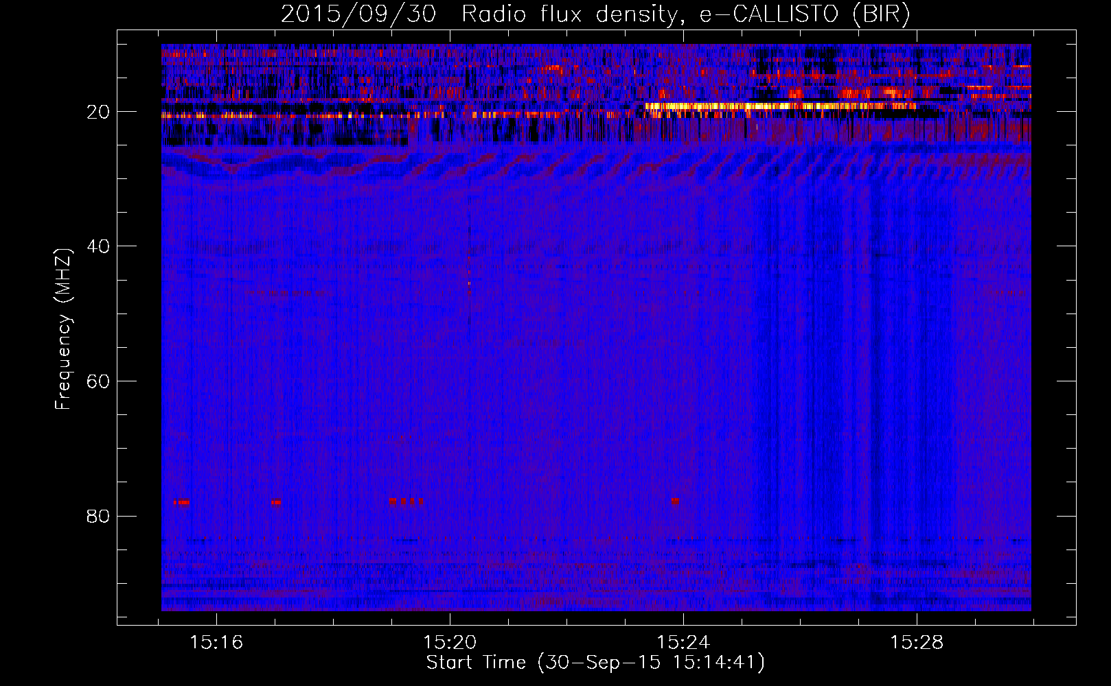Screen dimensions: 1111x686
Task: Click the bright yellow emission band near 20 MHz
Action: pyautogui.click(x=779, y=106)
